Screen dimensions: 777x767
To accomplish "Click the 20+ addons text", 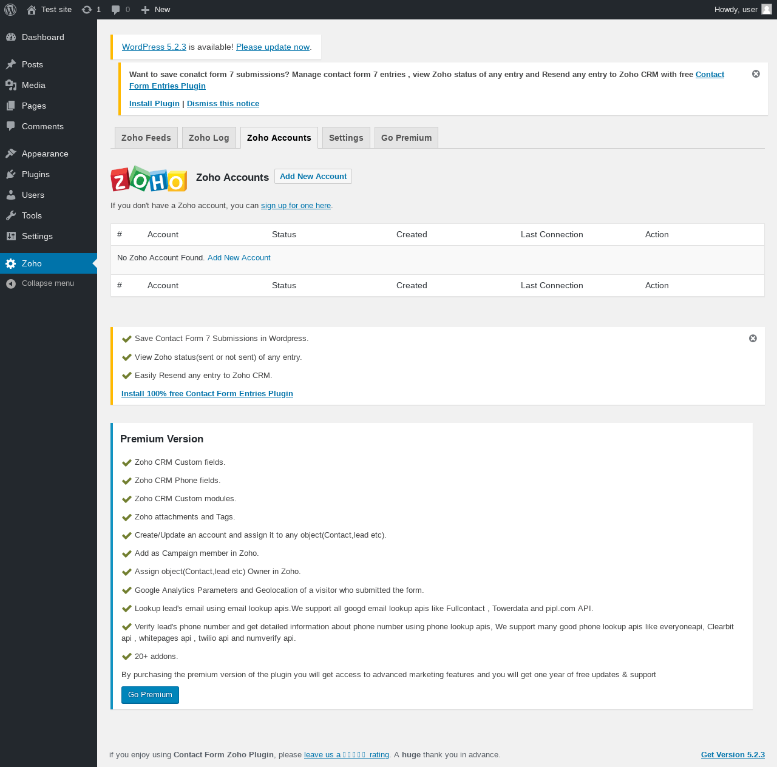I will [156, 656].
